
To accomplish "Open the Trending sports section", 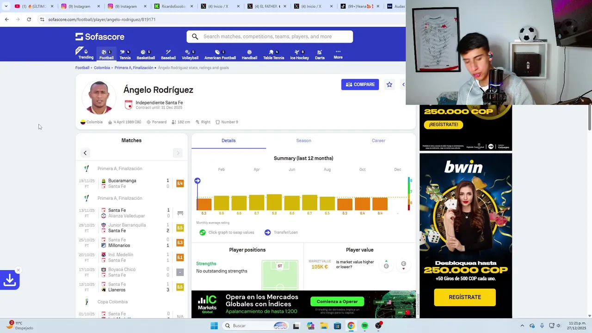I will [86, 54].
